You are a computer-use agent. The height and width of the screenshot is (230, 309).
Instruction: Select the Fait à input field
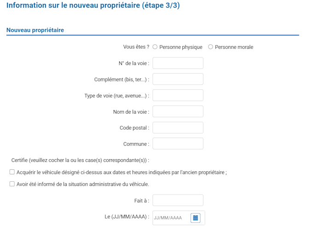pyautogui.click(x=178, y=200)
